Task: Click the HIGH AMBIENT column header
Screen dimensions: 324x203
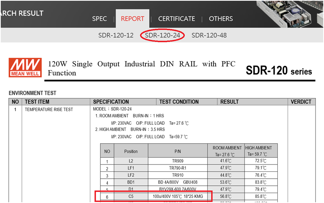Action: (x=258, y=151)
